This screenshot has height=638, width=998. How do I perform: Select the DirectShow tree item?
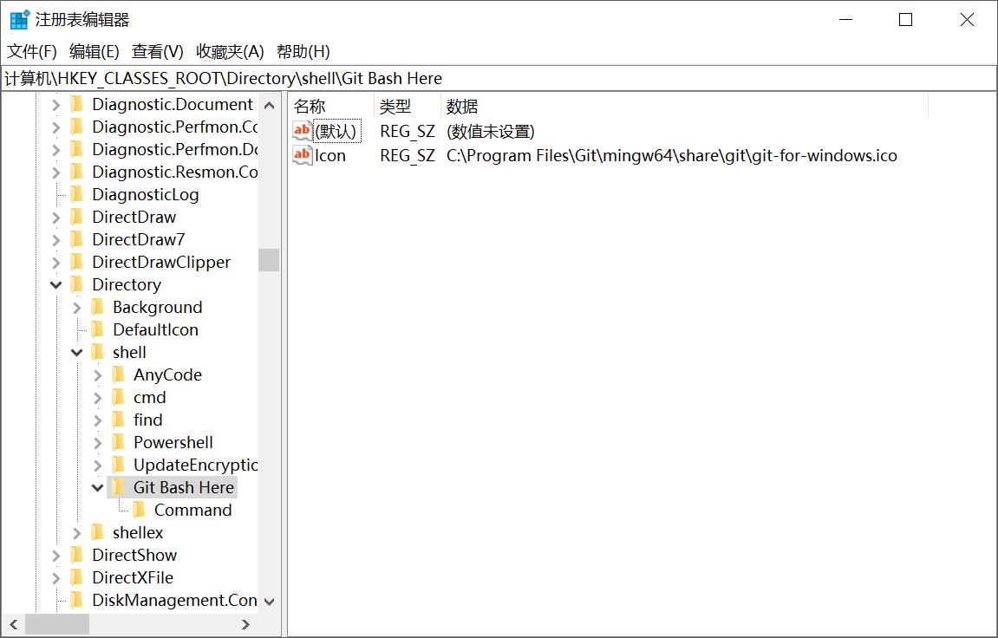click(134, 555)
